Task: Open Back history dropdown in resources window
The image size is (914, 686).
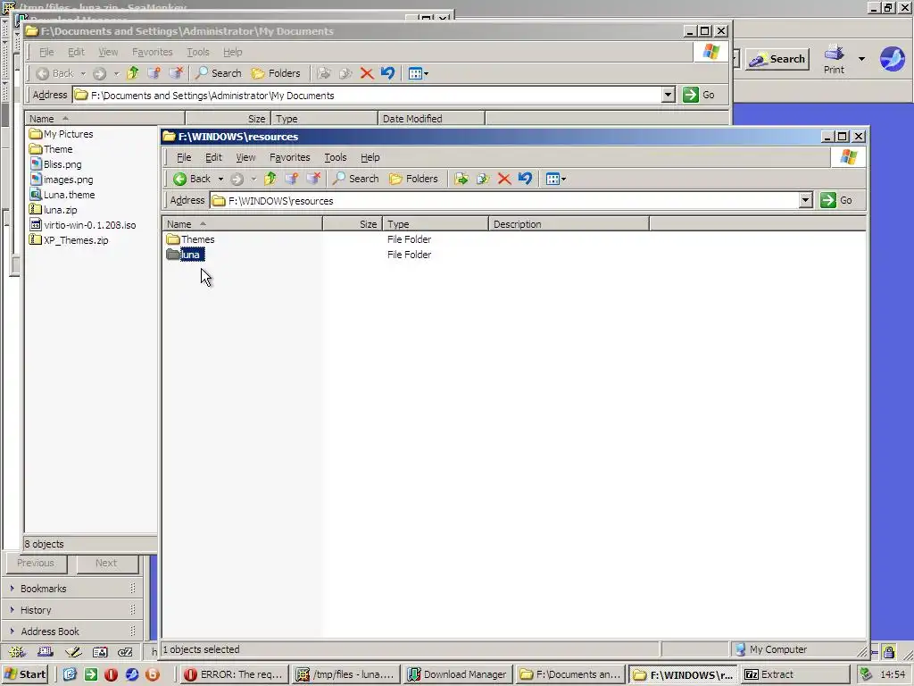Action: (221, 179)
